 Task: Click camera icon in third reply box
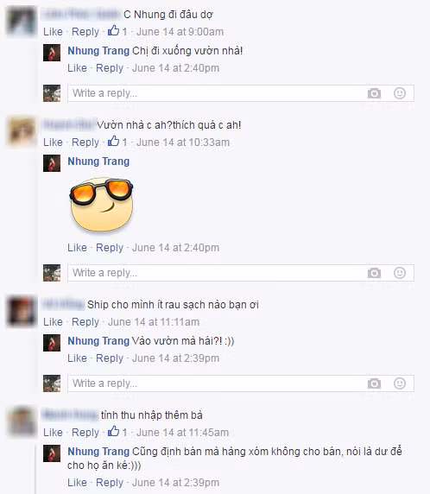374,383
